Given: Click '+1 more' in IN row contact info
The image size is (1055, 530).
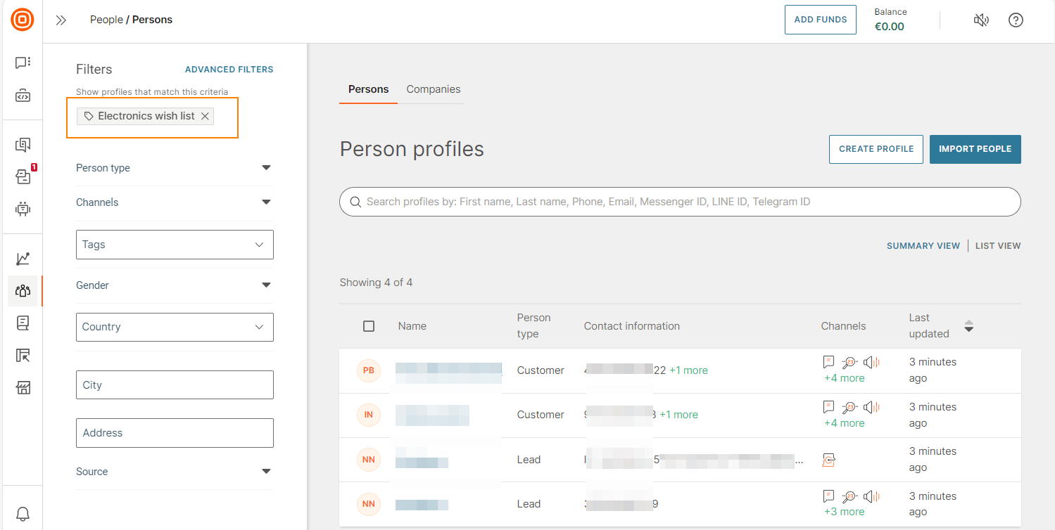Looking at the screenshot, I should [x=678, y=415].
